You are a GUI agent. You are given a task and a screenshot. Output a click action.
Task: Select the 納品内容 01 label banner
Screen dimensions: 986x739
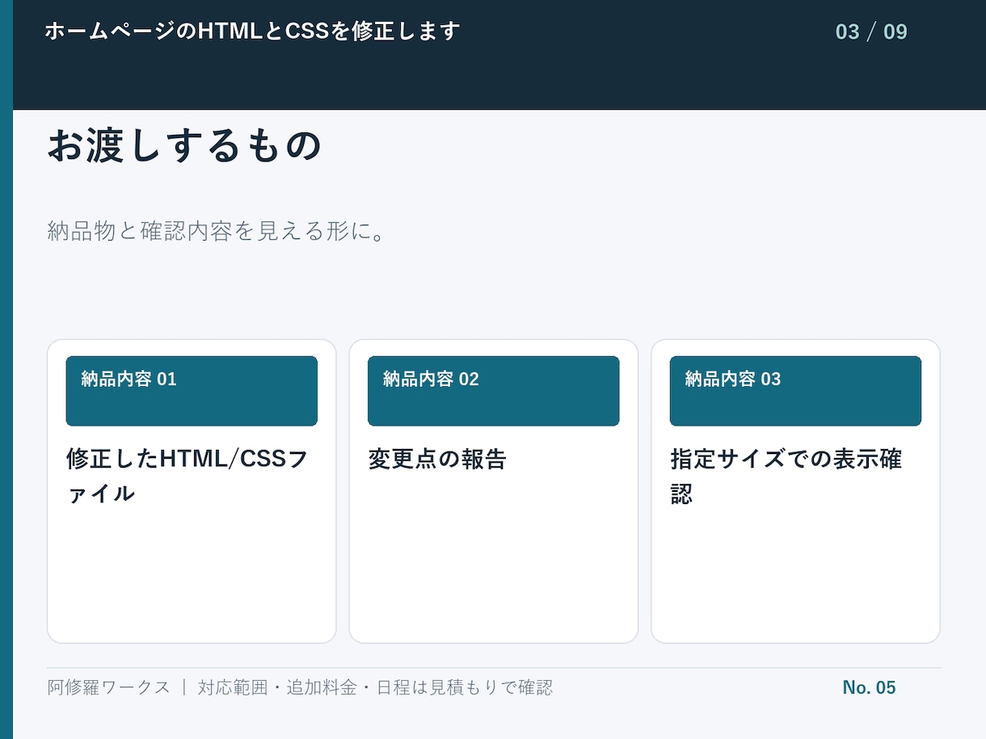pyautogui.click(x=192, y=391)
